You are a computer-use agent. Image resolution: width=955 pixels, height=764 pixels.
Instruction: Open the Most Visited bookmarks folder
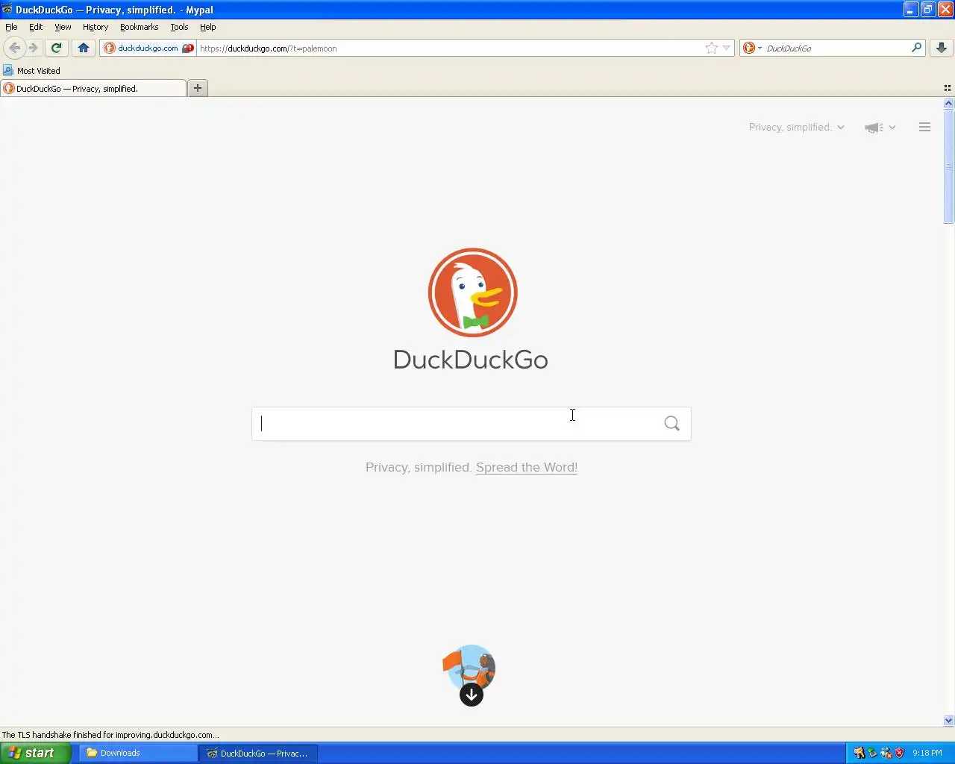pyautogui.click(x=31, y=71)
